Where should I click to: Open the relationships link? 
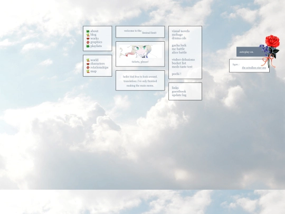click(99, 67)
